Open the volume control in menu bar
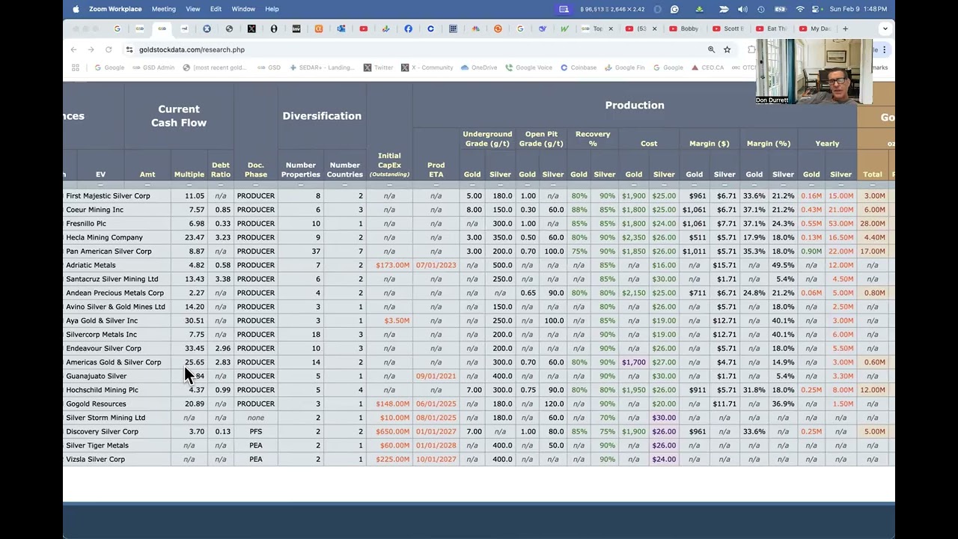This screenshot has width=958, height=539. coord(742,9)
